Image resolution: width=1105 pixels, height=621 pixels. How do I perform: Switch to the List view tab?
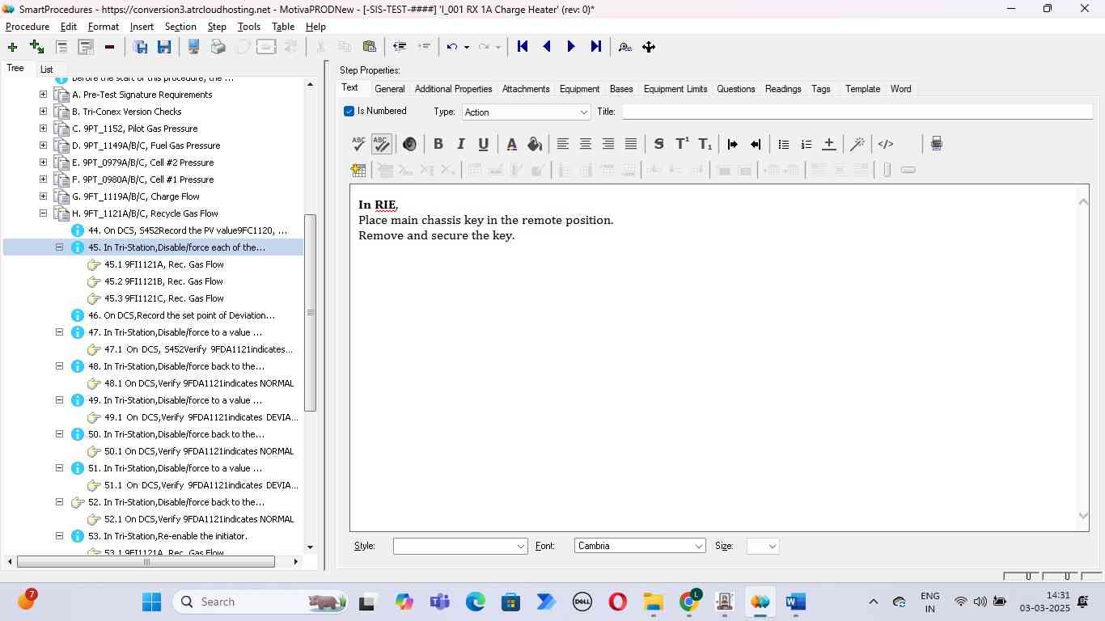[46, 70]
